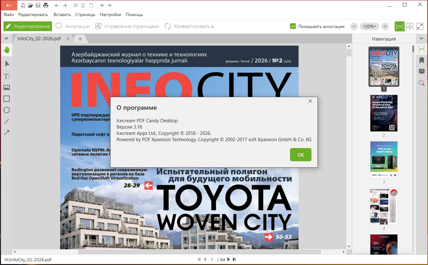
Task: Toggle the Показывать аннотации checkbox
Action: [293, 26]
